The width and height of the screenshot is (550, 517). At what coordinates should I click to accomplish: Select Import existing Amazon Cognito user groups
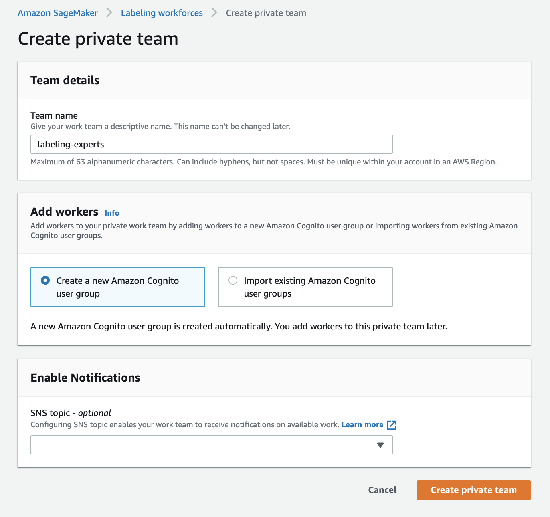click(305, 287)
